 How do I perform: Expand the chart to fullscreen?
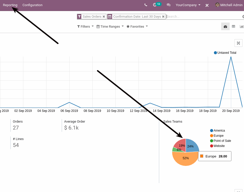(238, 43)
